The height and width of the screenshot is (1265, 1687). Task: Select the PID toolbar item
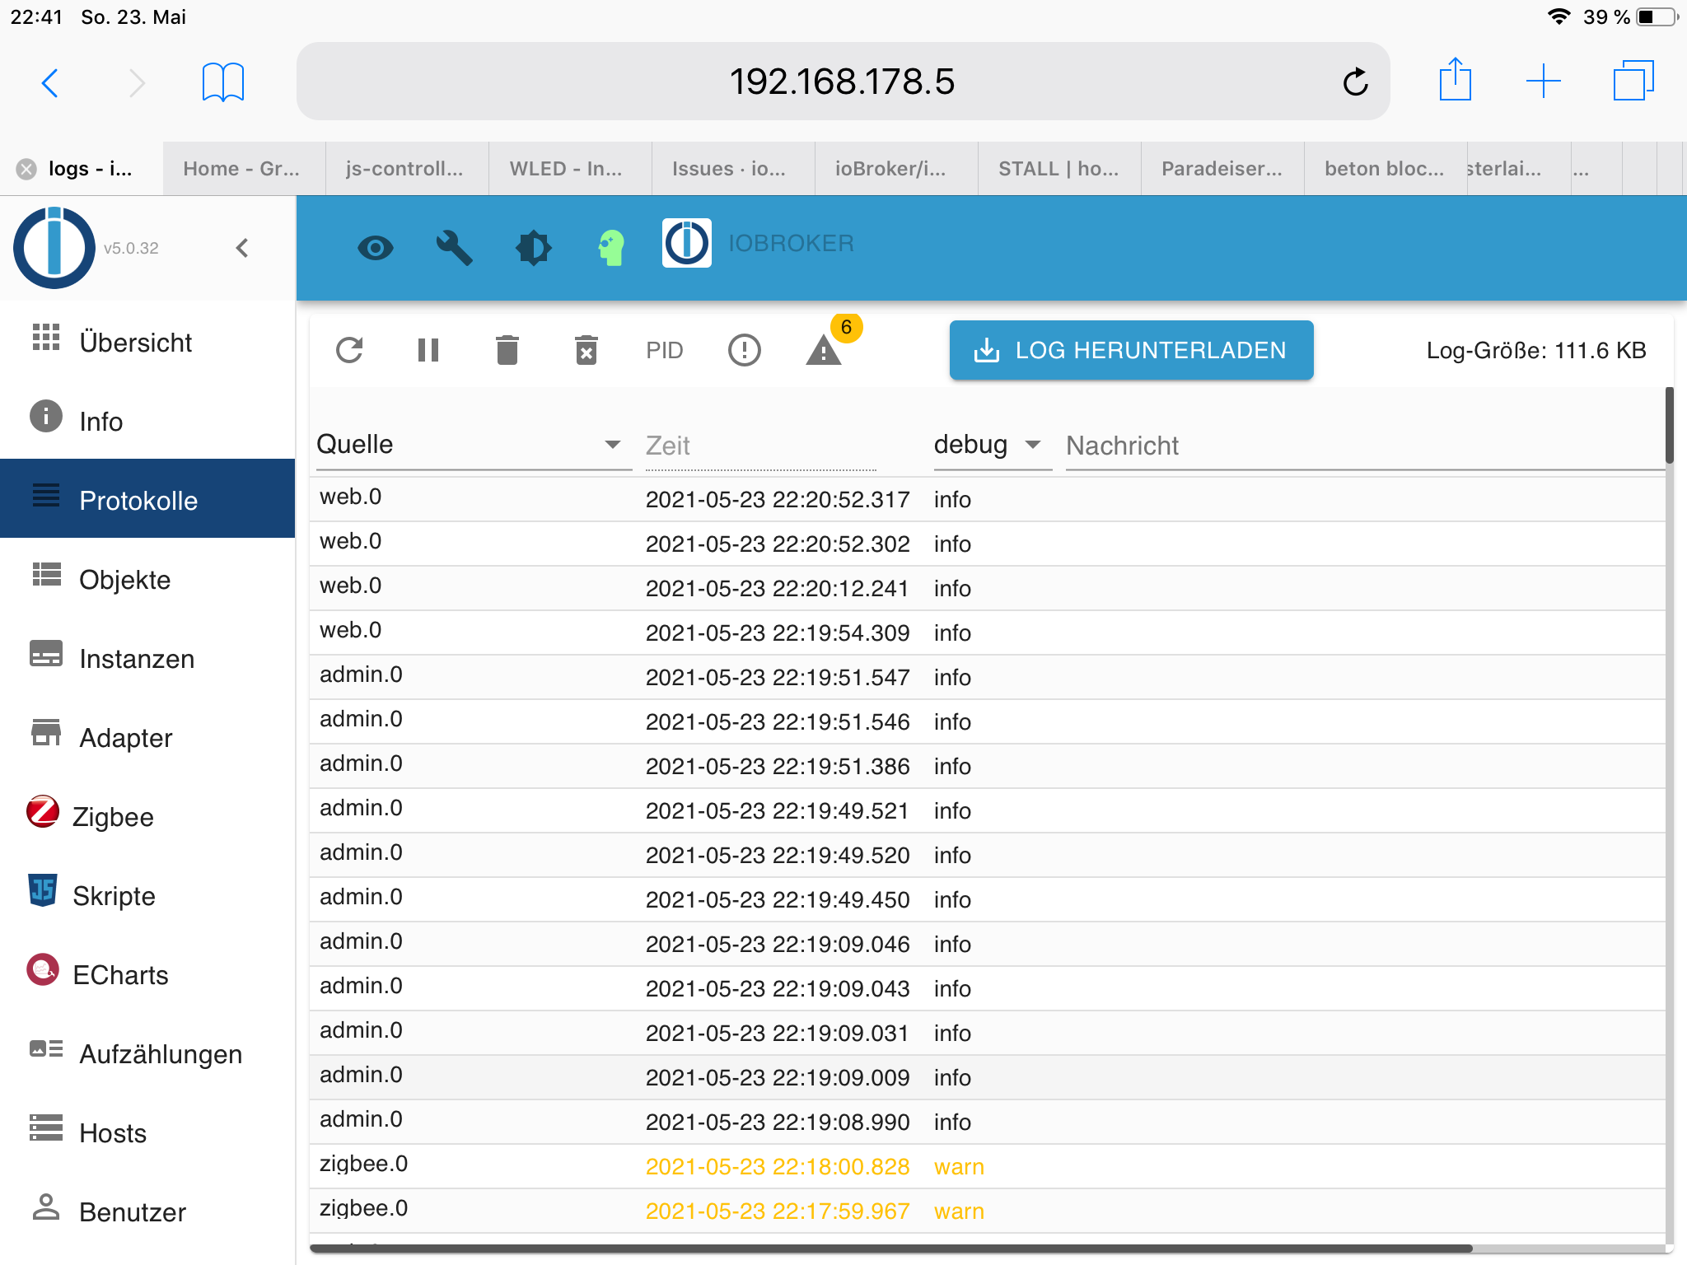(665, 349)
